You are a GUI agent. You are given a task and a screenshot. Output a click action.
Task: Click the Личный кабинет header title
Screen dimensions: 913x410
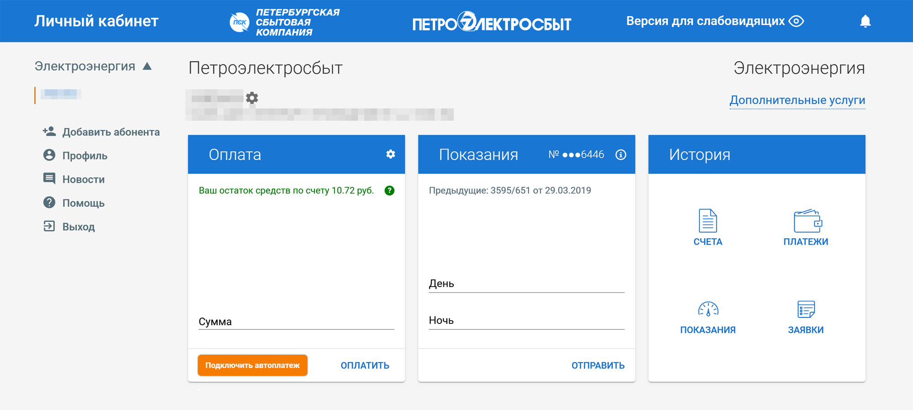[x=96, y=21]
